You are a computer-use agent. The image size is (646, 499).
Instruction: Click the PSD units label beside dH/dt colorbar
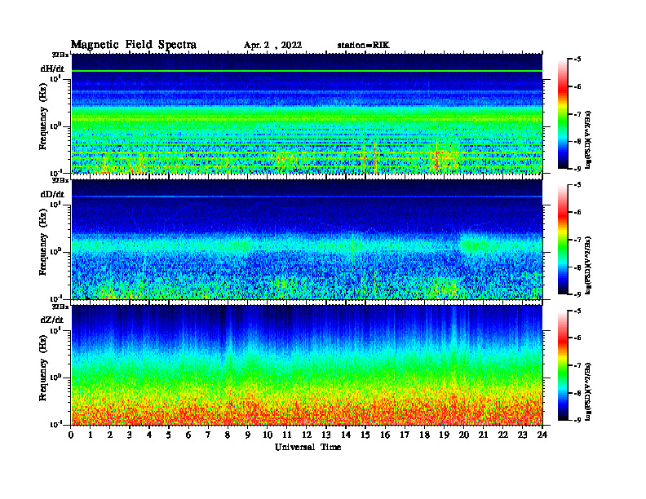(588, 139)
